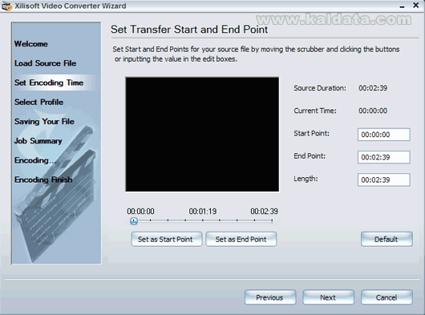
Task: Proceed with the Next button
Action: [328, 297]
